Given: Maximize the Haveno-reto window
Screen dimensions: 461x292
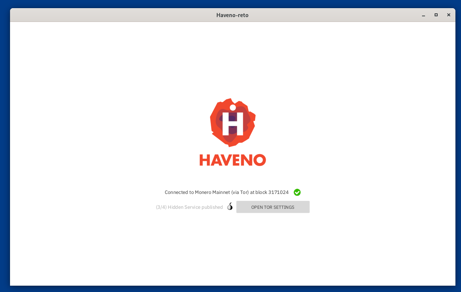Looking at the screenshot, I should pos(436,15).
